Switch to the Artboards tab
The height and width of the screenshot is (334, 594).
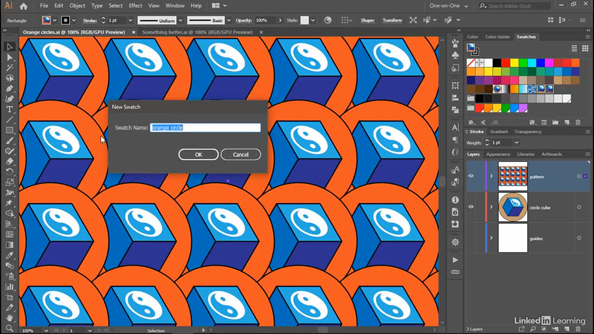pos(552,154)
